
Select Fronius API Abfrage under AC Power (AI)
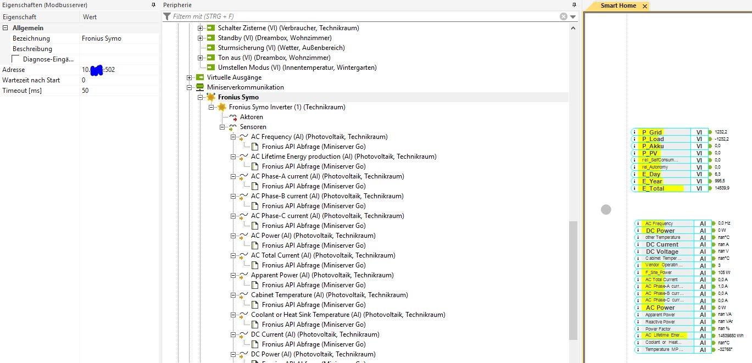tap(314, 245)
